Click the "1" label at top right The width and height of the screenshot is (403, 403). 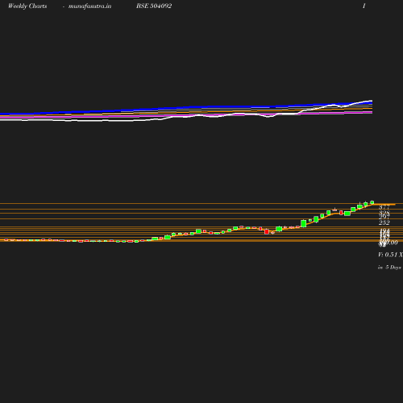364,6
